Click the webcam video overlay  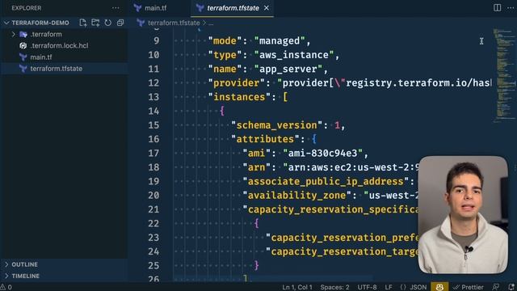click(x=463, y=214)
